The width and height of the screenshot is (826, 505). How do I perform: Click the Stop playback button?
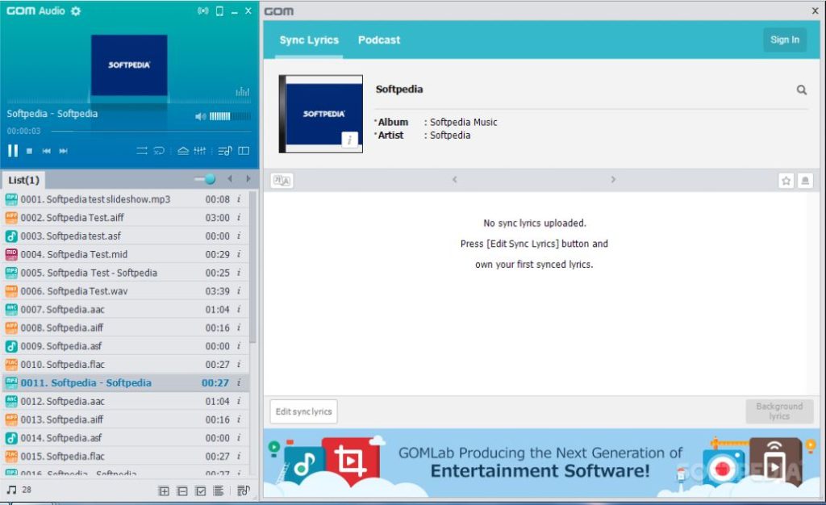point(30,151)
